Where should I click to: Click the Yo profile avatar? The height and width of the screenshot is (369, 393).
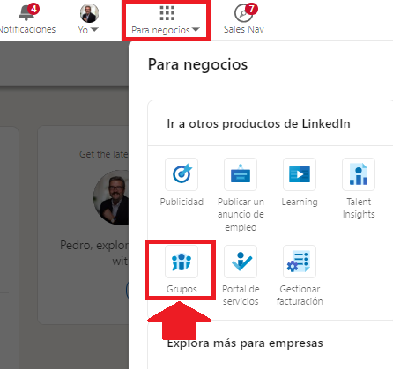click(x=89, y=13)
